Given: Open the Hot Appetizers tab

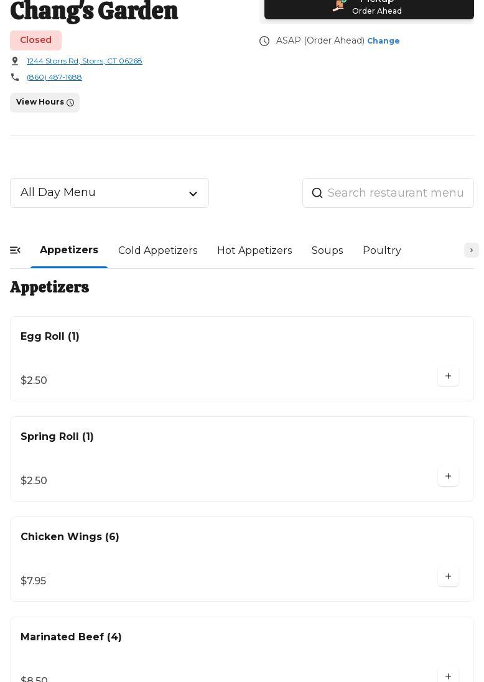Looking at the screenshot, I should (254, 250).
